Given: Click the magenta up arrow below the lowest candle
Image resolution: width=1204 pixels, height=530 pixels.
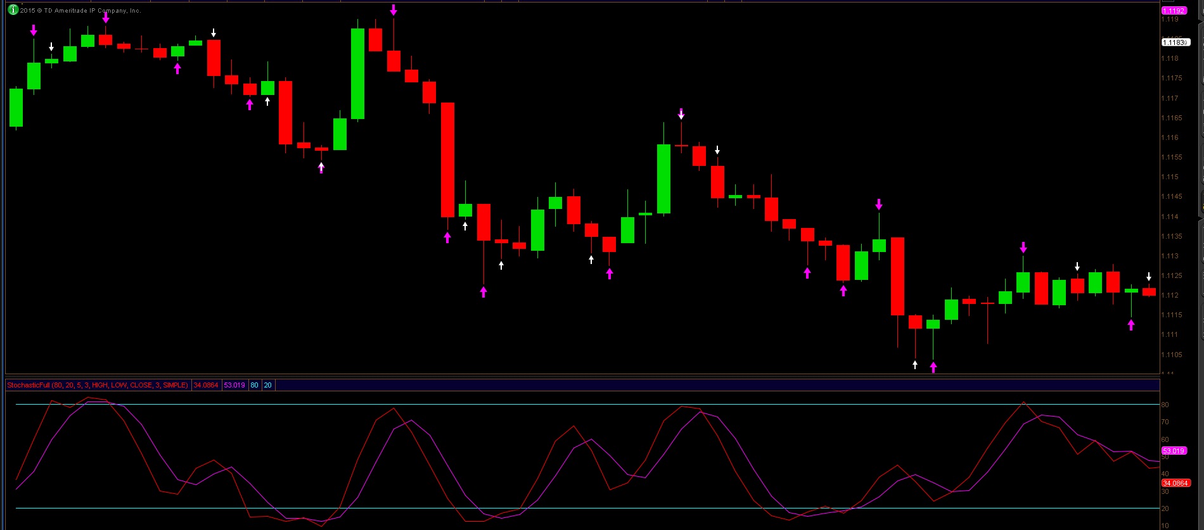Looking at the screenshot, I should click(x=933, y=367).
